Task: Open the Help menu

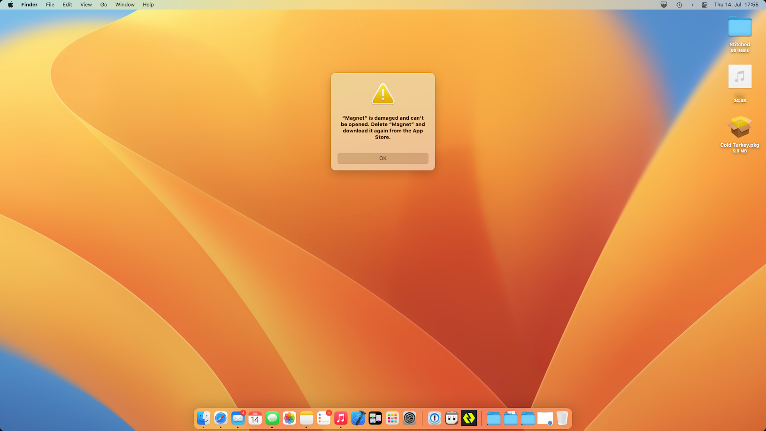Action: coord(148,5)
